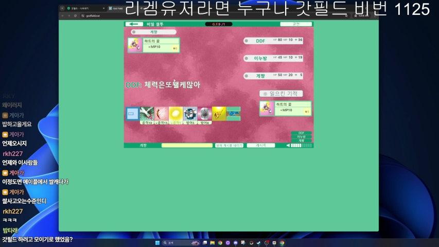Open first Chrome icon in taskbar
This screenshot has width=439, height=247.
(x=220, y=243)
